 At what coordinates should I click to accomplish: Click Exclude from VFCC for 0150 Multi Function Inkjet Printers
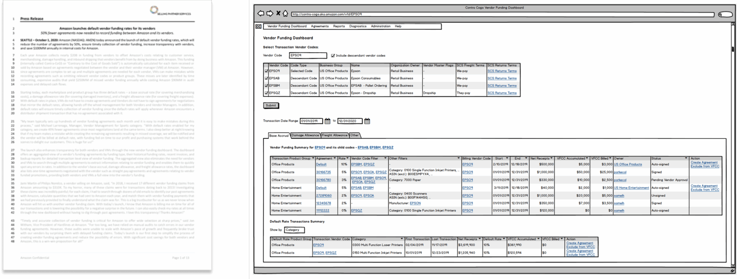[x=580, y=255]
